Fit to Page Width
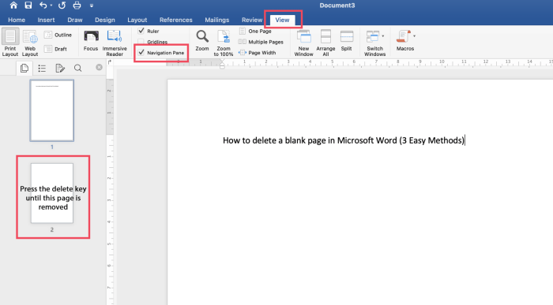 click(x=258, y=53)
